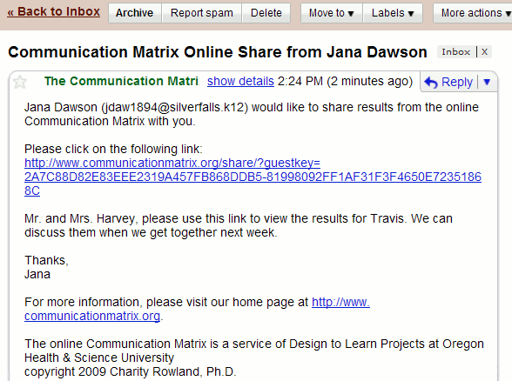Click the Reply text button
The height and width of the screenshot is (381, 512).
[457, 82]
